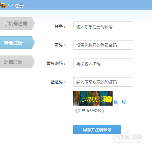Click the 密码： label text
152x148 pixels.
(x=60, y=45)
